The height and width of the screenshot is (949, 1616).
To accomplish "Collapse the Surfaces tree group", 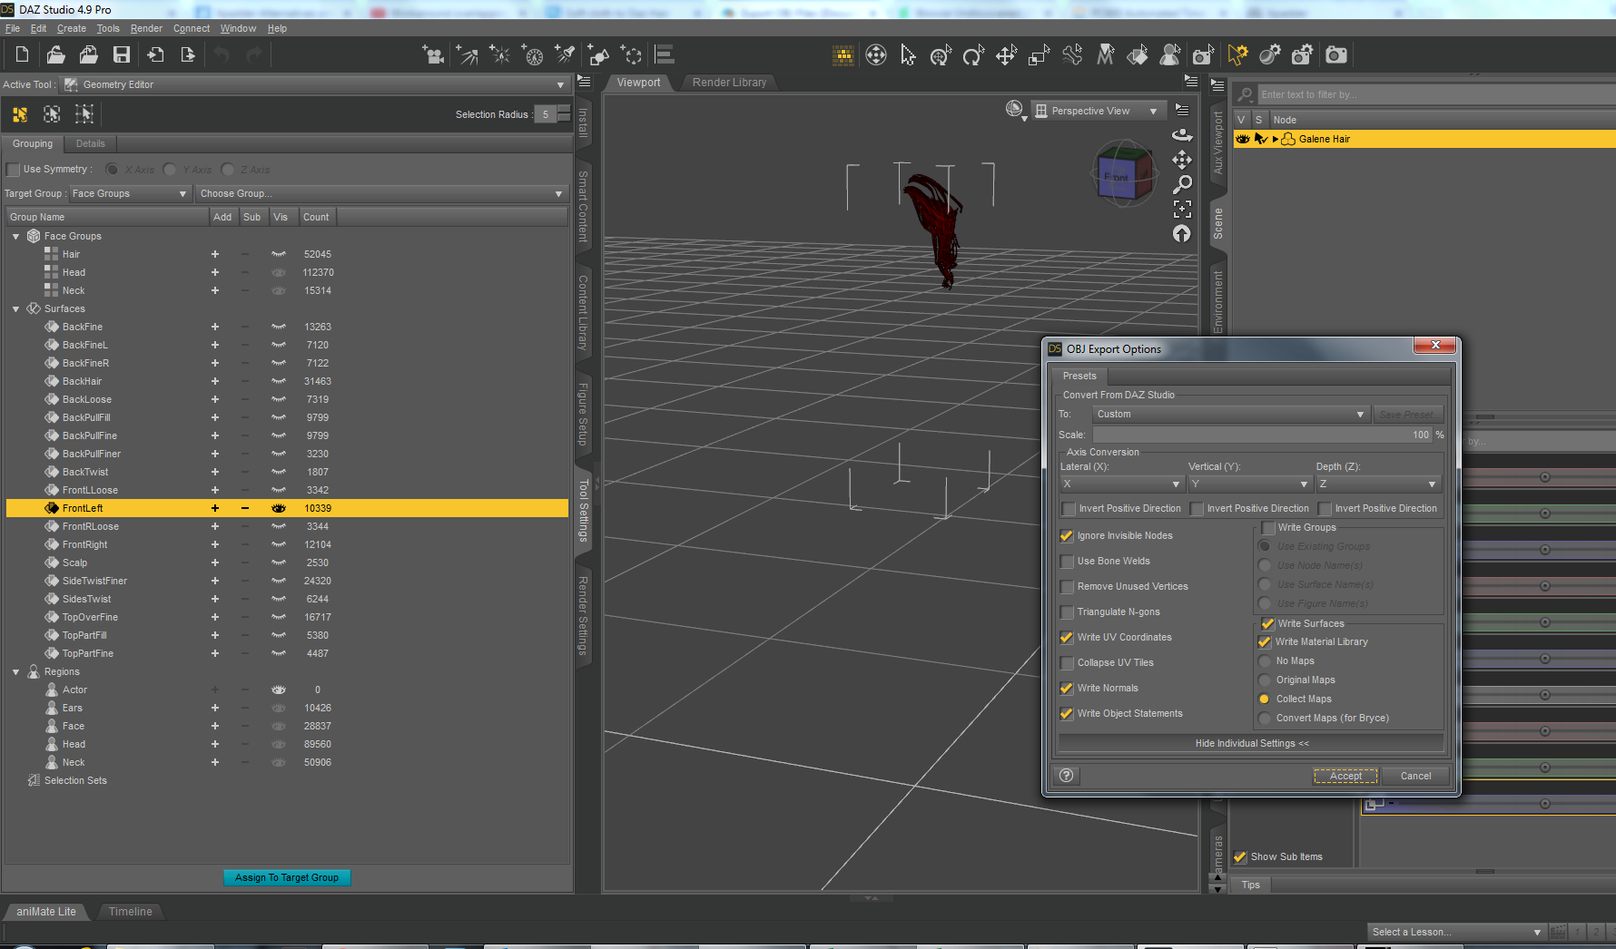I will [x=15, y=309].
